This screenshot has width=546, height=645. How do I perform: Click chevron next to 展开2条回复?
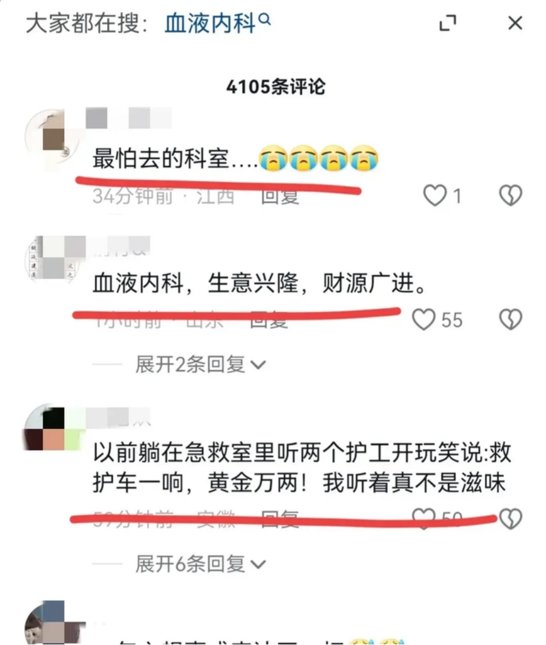(258, 365)
